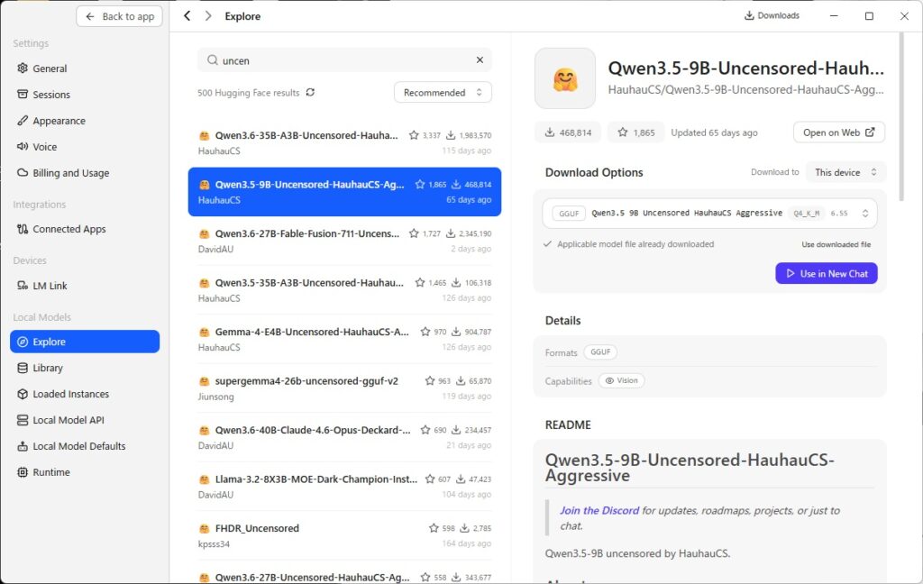Click the LM Link icon
The height and width of the screenshot is (584, 923).
(23, 286)
